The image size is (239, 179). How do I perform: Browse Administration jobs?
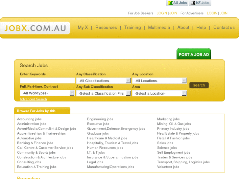(32, 124)
